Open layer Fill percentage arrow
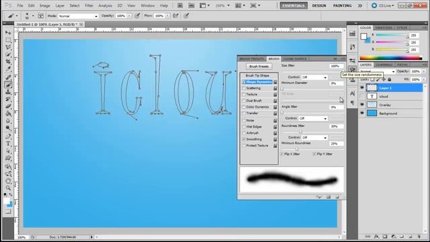The width and height of the screenshot is (430, 242). click(424, 79)
